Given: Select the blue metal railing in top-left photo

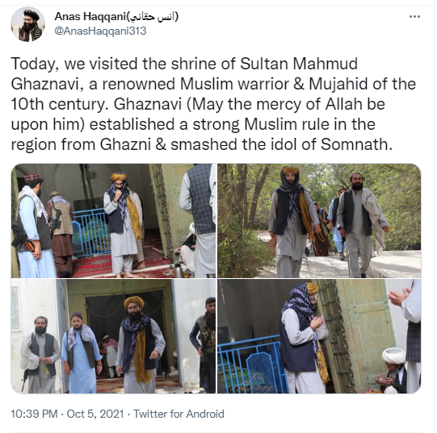Looking at the screenshot, I should 90,232.
